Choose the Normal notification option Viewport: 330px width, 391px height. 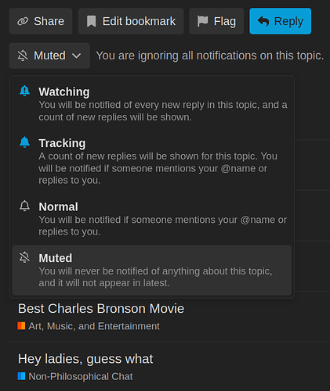click(152, 219)
